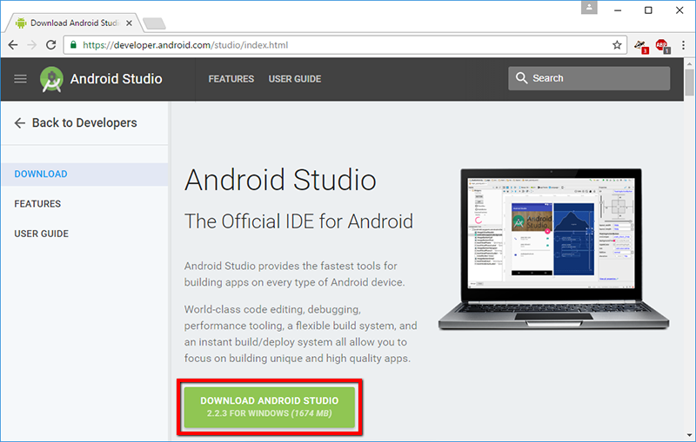Click the browser forward arrow
696x442 pixels.
(x=31, y=45)
